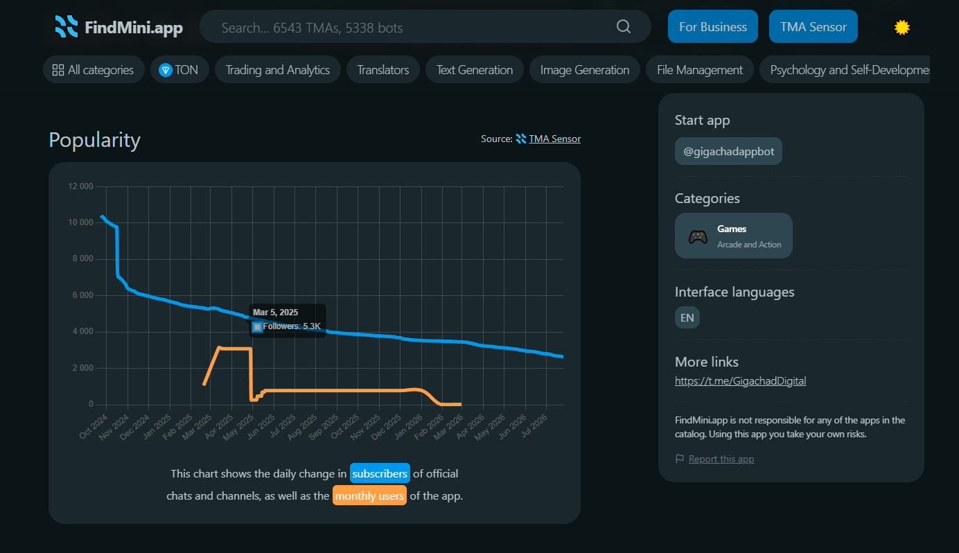Select the Image Generation category
The width and height of the screenshot is (959, 553).
585,69
